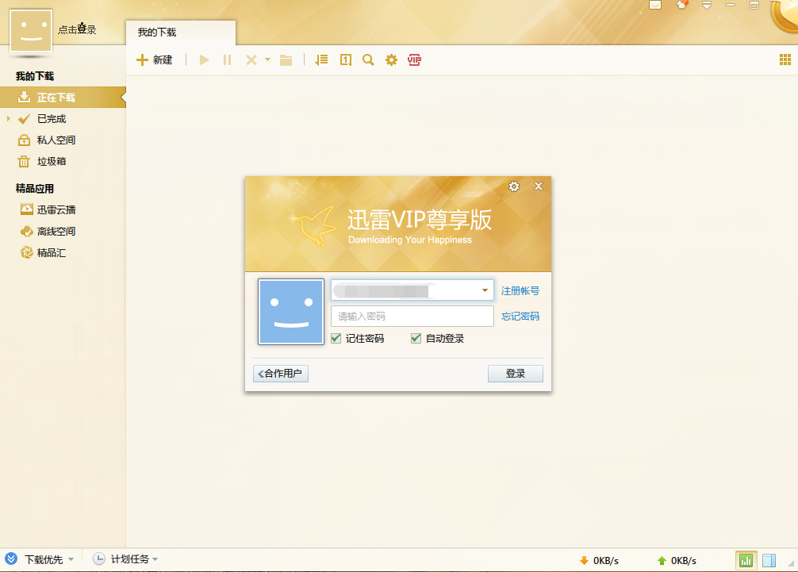Click the VIP icon in the toolbar

[x=414, y=60]
